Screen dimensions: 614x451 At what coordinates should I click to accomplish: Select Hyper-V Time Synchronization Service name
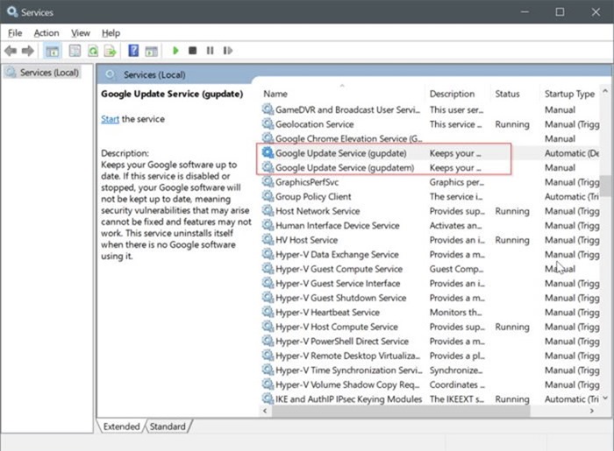point(349,370)
